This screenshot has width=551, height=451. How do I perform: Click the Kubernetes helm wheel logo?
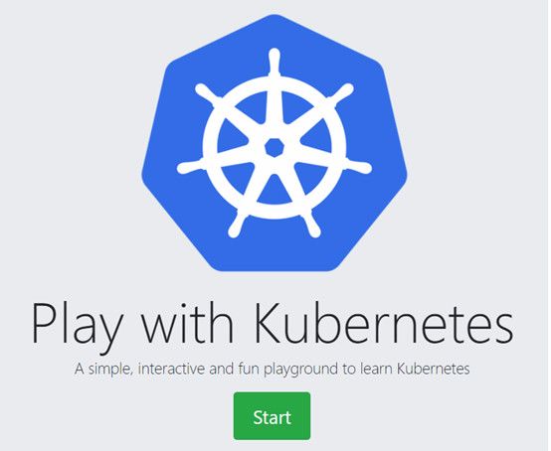(275, 144)
